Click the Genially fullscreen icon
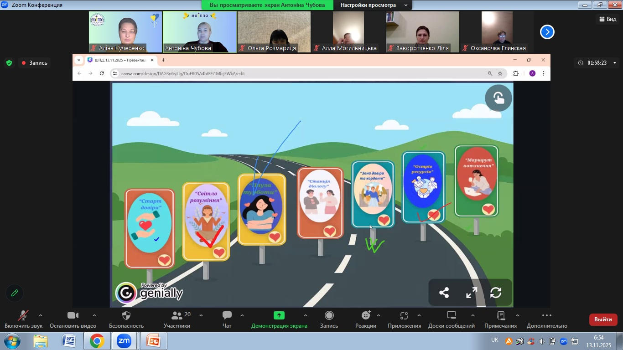 [x=471, y=293]
